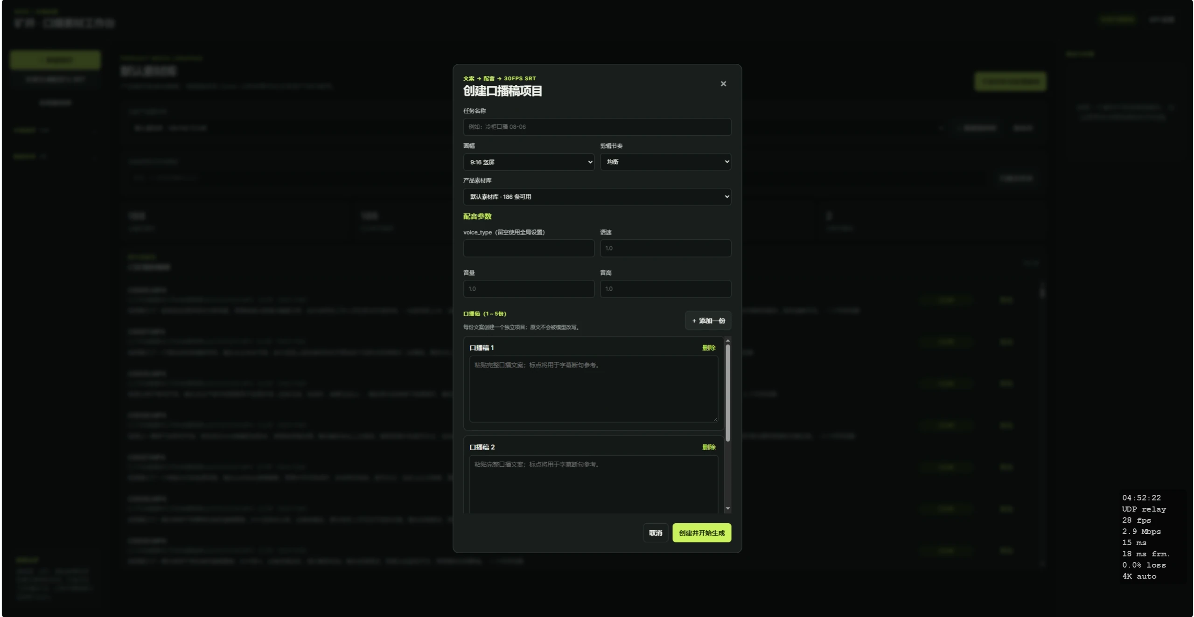The width and height of the screenshot is (1194, 617).
Task: Delete 口播稿 1 via its 删除 link
Action: tap(708, 348)
